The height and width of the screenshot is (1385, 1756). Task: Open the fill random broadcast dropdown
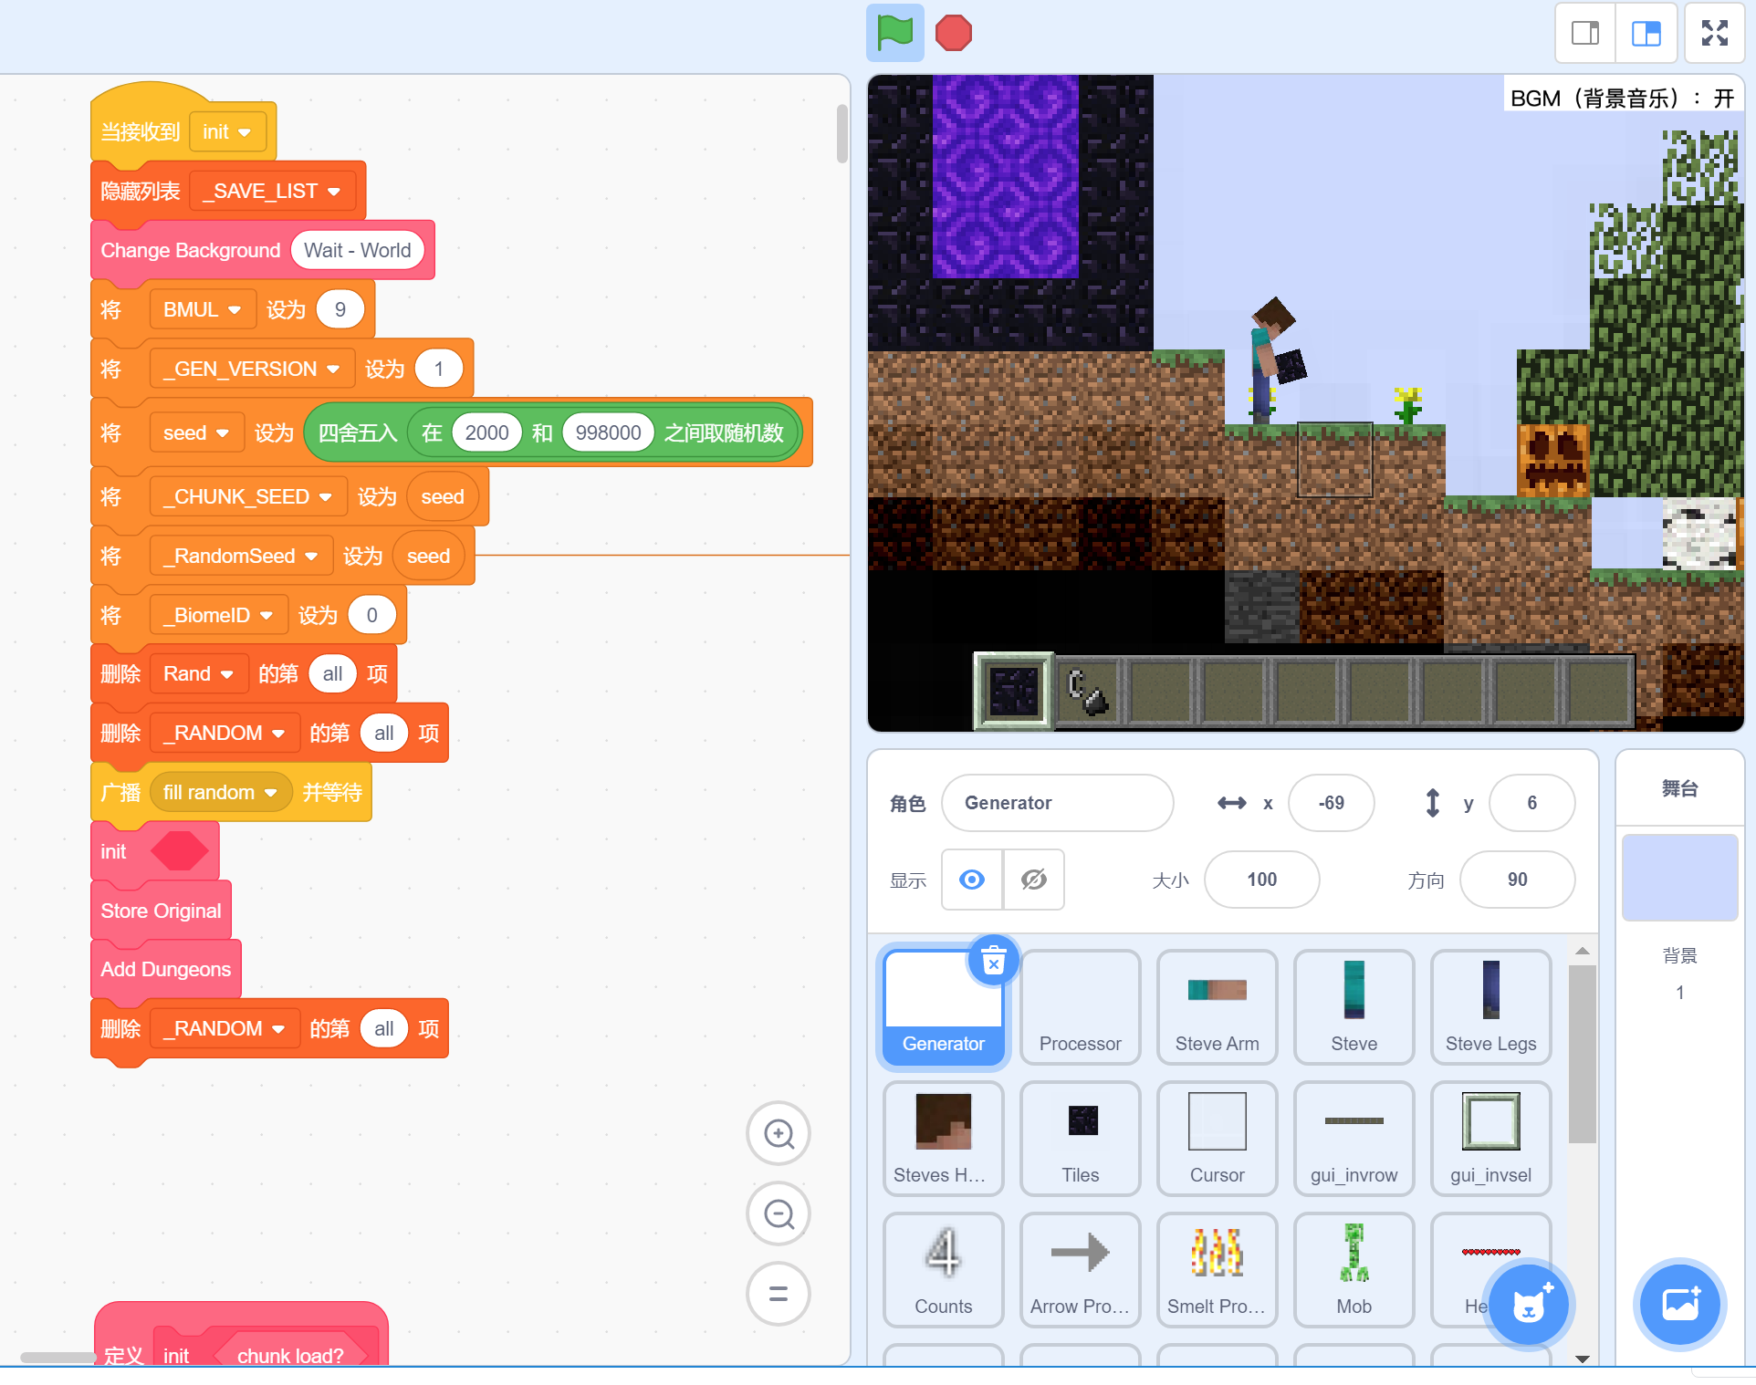tap(220, 793)
